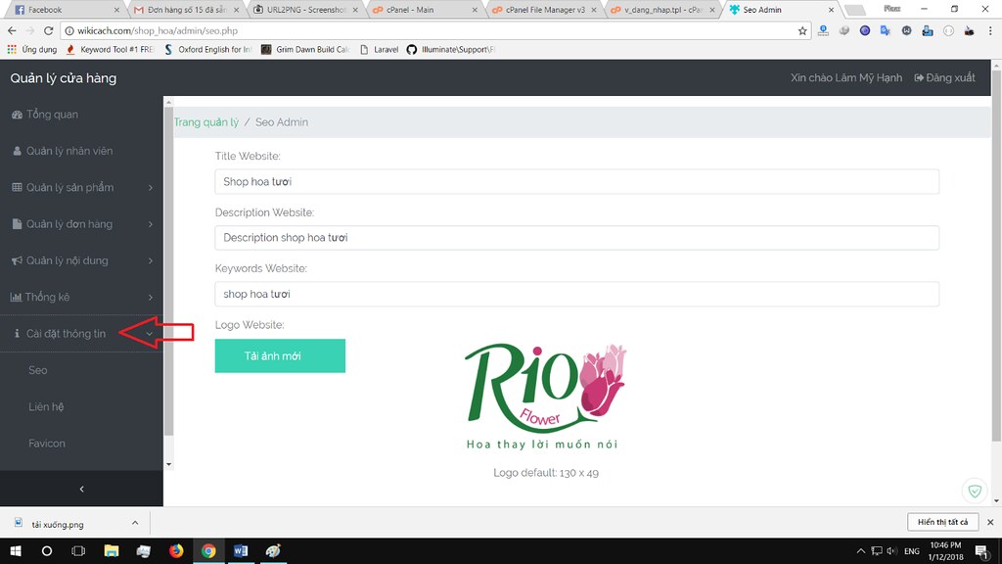This screenshot has width=1002, height=564.
Task: Click the browser back arrow
Action: click(x=12, y=30)
